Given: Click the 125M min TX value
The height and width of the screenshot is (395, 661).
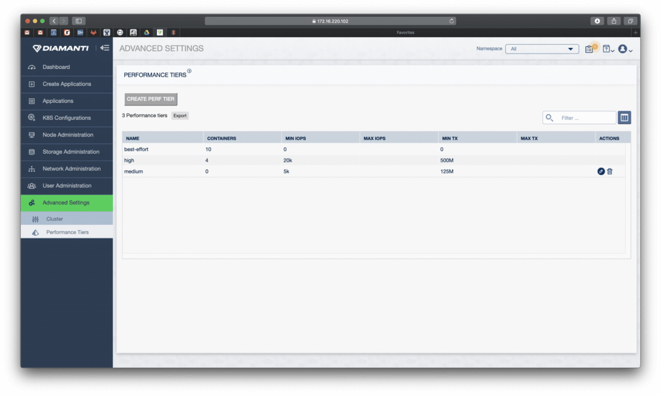Looking at the screenshot, I should (446, 172).
